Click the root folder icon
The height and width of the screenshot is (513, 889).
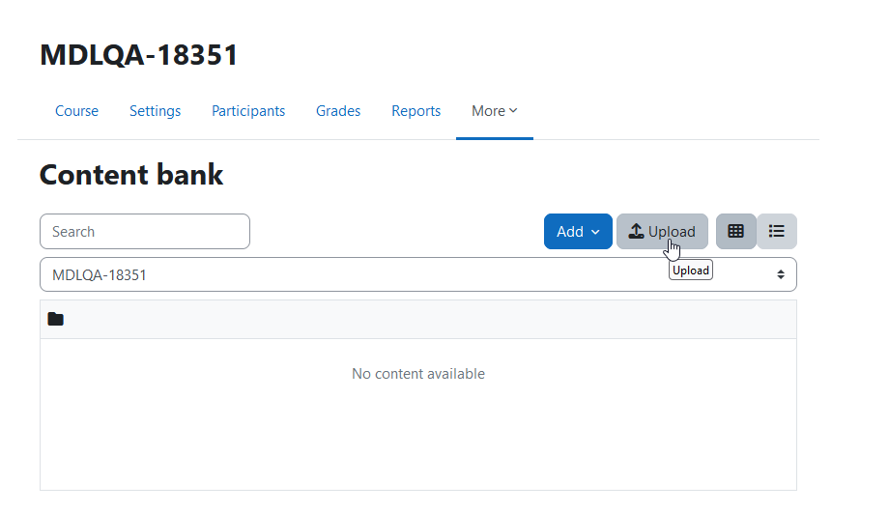pyautogui.click(x=56, y=319)
